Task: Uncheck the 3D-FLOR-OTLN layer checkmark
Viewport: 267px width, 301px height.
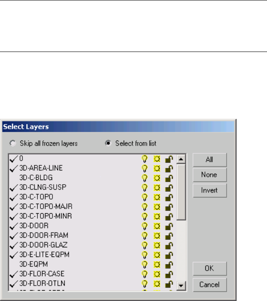Action: pyautogui.click(x=13, y=284)
